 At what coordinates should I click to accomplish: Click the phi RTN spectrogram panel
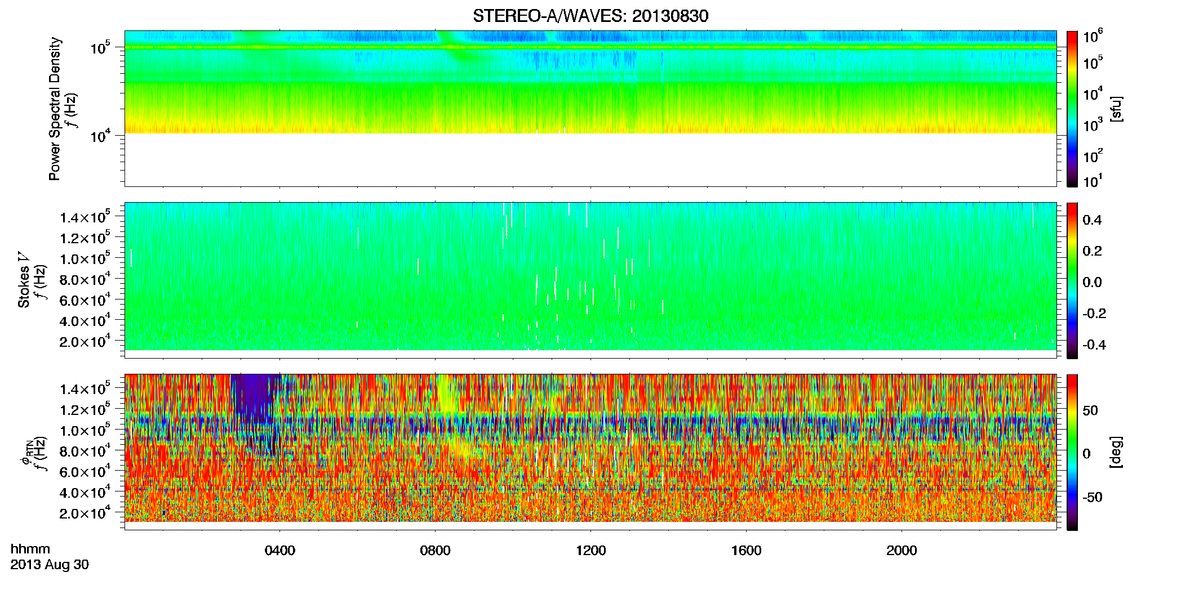[590, 452]
